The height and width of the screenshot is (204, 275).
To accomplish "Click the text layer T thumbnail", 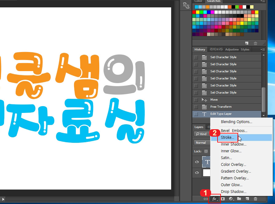I will coord(206,162).
